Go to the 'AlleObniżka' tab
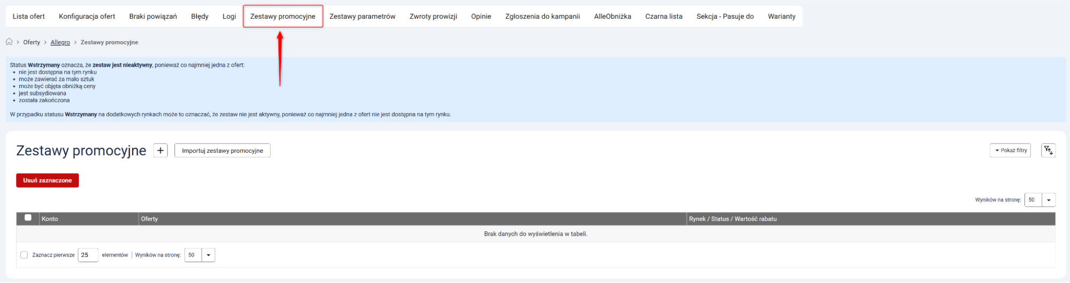 tap(612, 17)
